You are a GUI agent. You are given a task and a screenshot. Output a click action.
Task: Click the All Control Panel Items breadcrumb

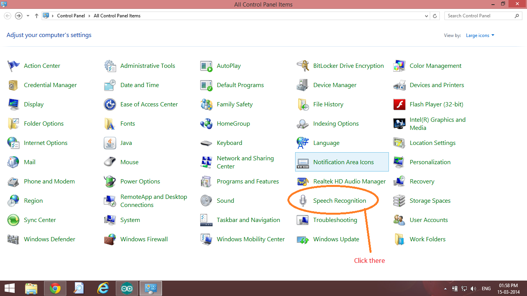click(x=117, y=16)
